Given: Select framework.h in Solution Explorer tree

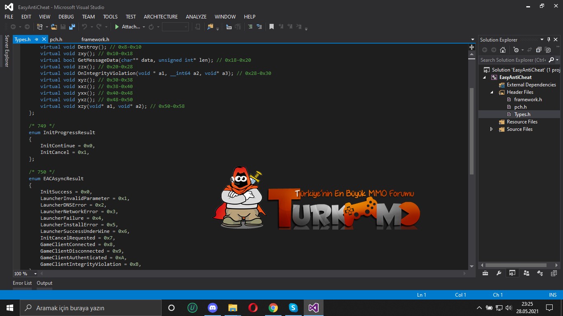Looking at the screenshot, I should (x=528, y=100).
